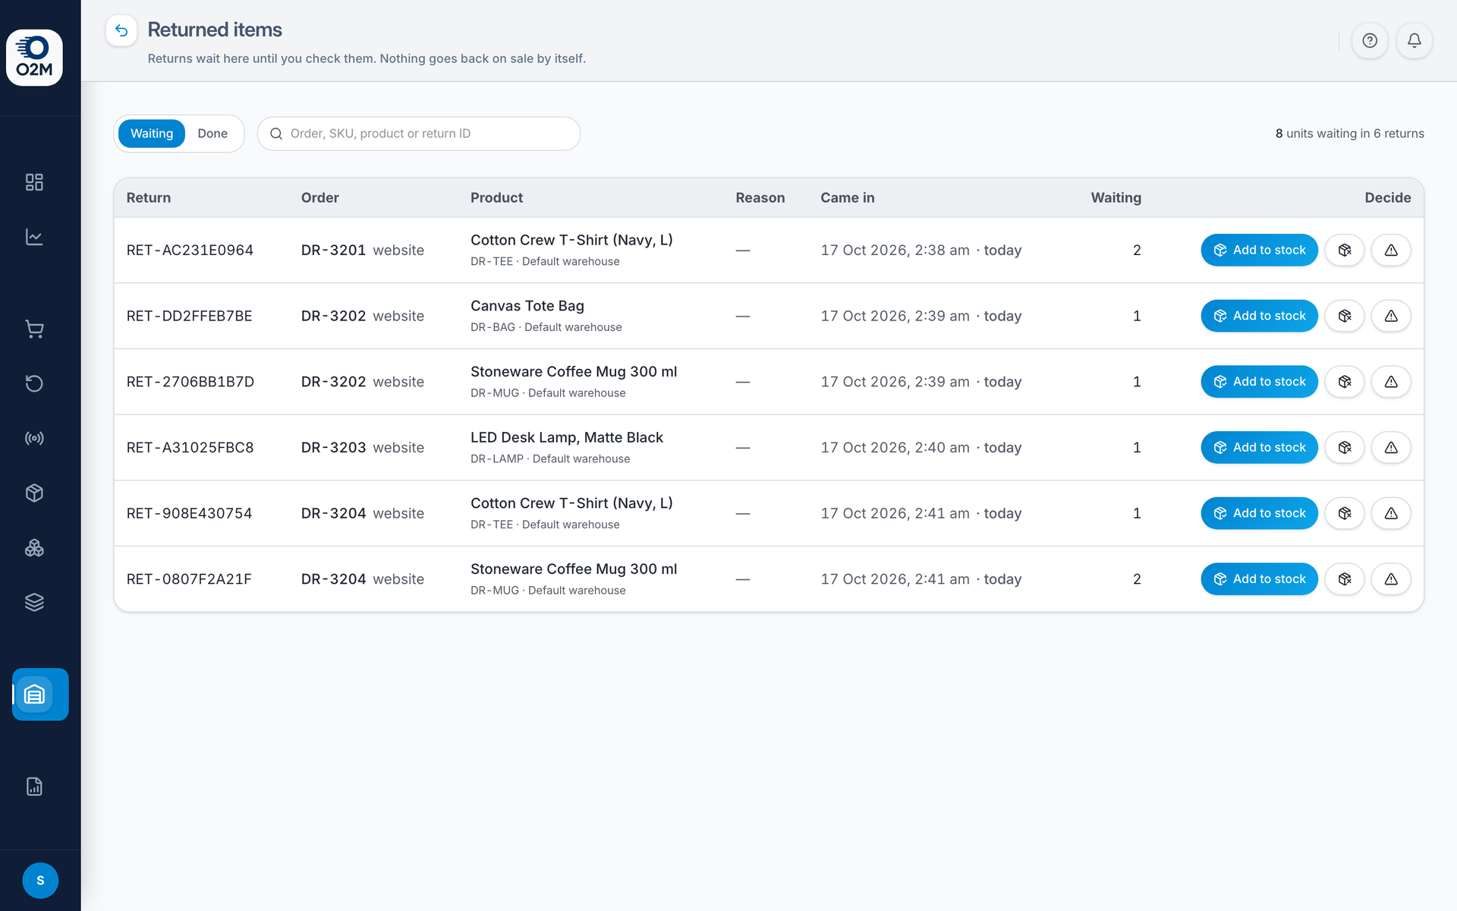Click the box icon for RET-A31025FBC8

(1345, 448)
